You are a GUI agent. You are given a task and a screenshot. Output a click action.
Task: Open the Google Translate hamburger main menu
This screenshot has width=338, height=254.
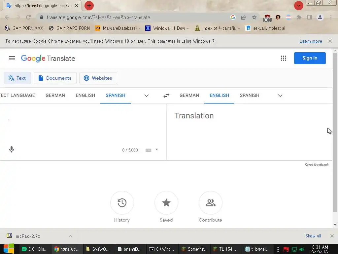pos(12,58)
